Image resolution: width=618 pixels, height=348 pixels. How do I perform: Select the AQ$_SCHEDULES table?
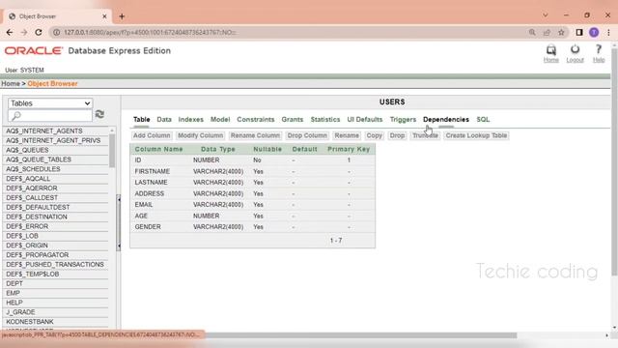(x=33, y=169)
